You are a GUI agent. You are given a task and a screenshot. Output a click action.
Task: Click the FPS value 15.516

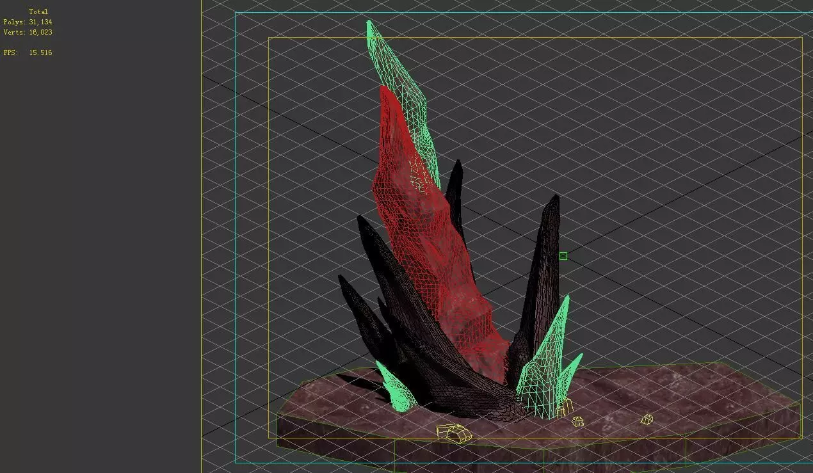tap(40, 52)
